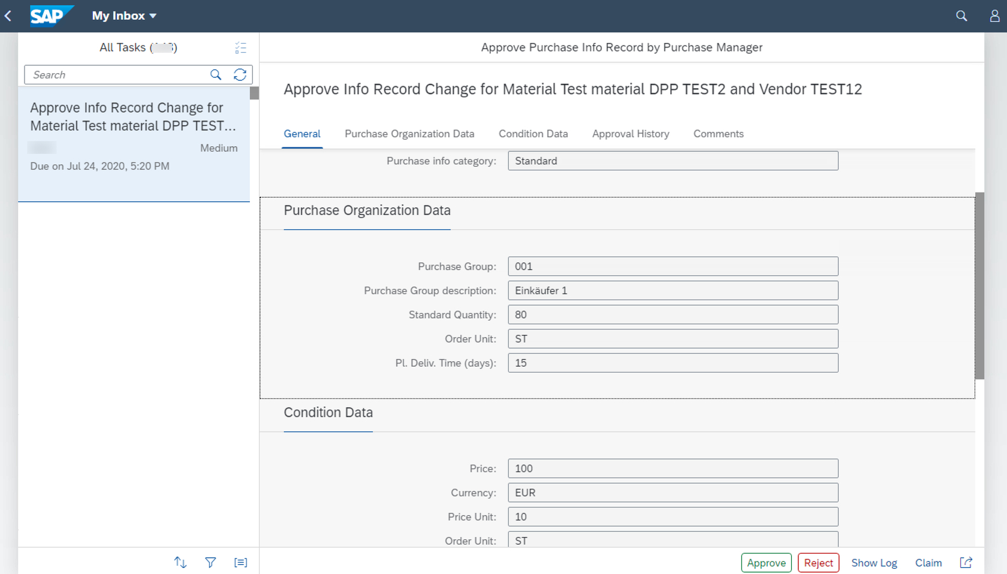The height and width of the screenshot is (574, 1007).
Task: Open the search icon in the top bar
Action: (x=961, y=16)
